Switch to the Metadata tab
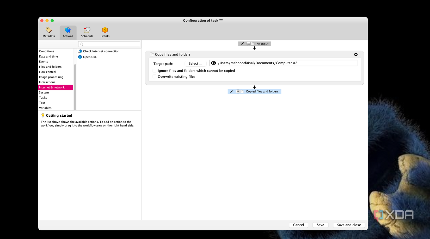Viewport: 430px width, 239px height. [x=48, y=32]
